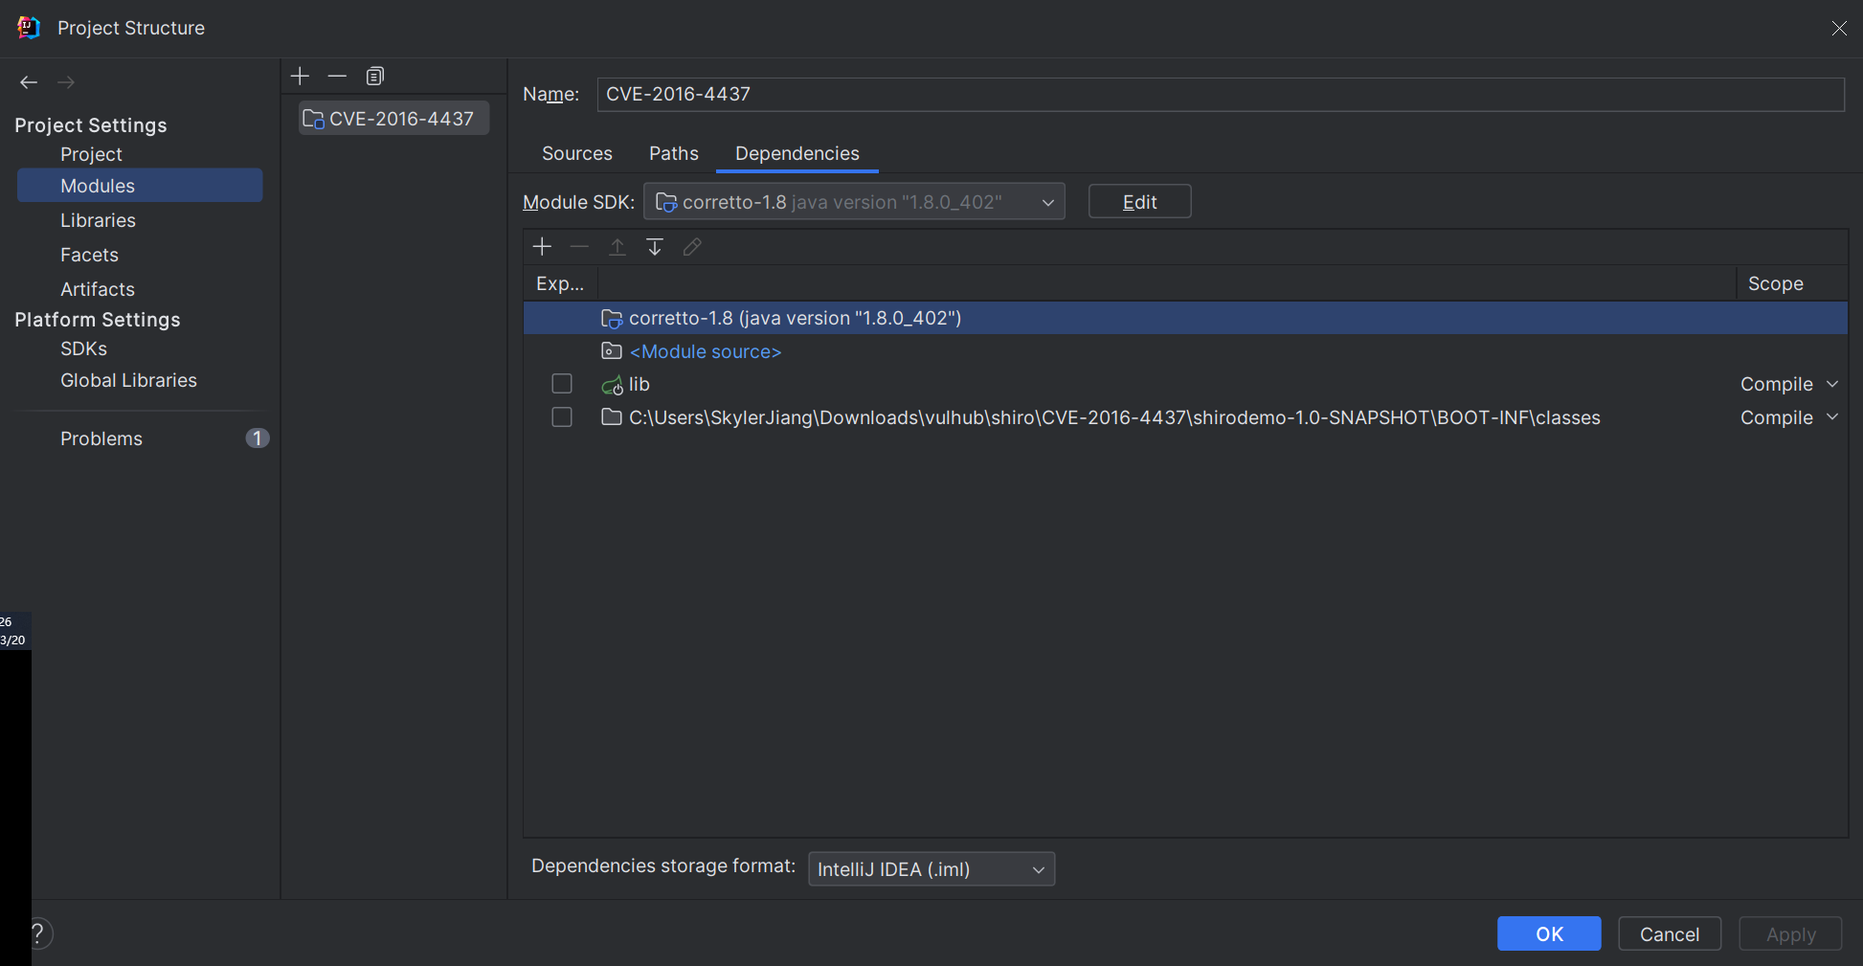Click the classes folder icon in dependency list
1863x966 pixels.
click(612, 417)
